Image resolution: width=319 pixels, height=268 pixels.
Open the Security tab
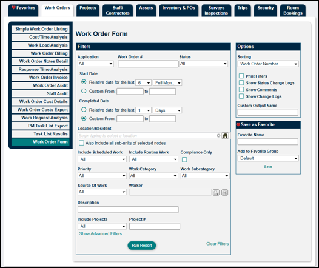[x=265, y=10]
